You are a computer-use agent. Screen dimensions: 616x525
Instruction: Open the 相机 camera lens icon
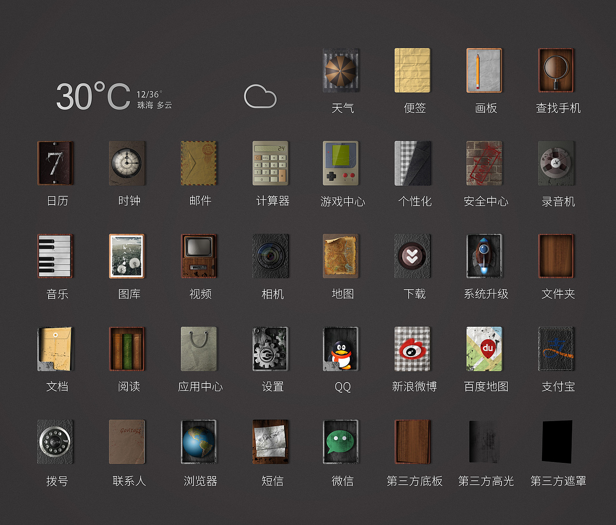coord(270,256)
